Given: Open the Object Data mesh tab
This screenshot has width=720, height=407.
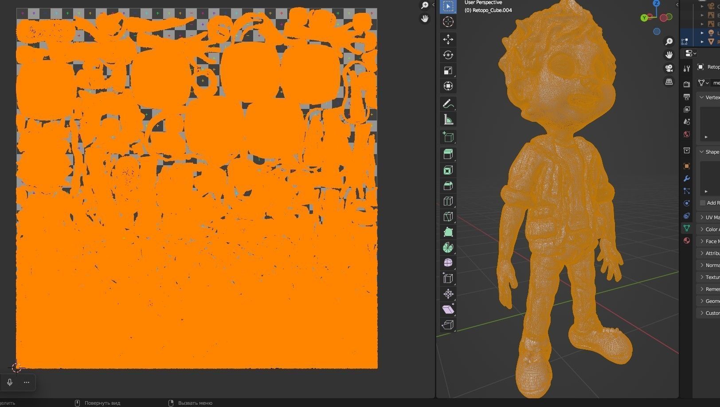Looking at the screenshot, I should pyautogui.click(x=687, y=228).
